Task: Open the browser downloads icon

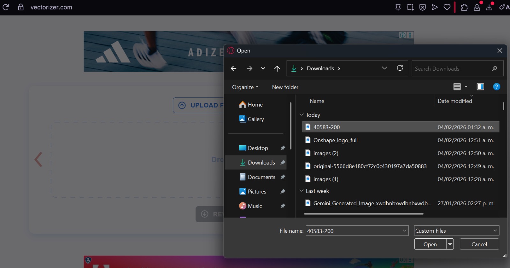Action: pos(489,7)
